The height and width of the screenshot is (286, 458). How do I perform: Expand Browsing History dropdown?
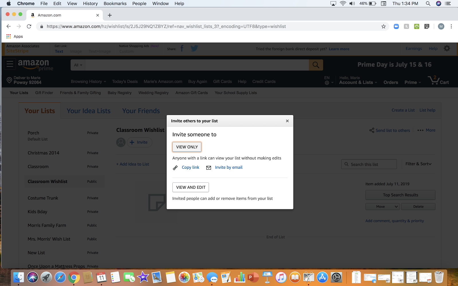[x=88, y=82]
